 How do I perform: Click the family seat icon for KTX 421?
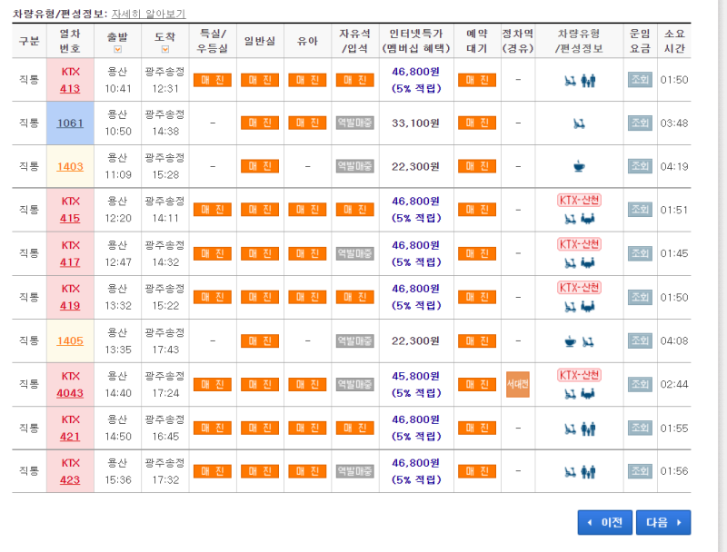(x=588, y=429)
